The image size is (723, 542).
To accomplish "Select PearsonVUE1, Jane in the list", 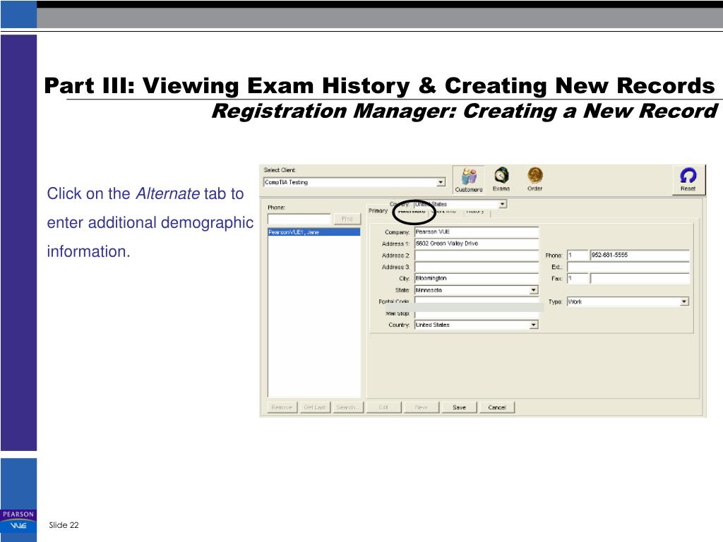I will point(314,232).
